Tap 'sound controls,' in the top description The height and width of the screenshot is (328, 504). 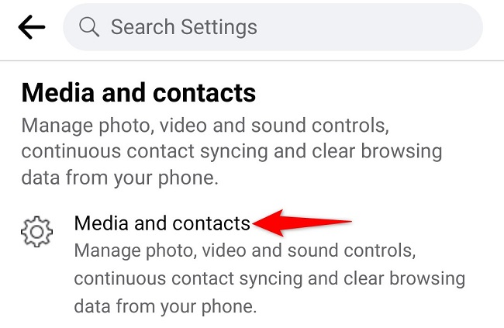click(320, 125)
